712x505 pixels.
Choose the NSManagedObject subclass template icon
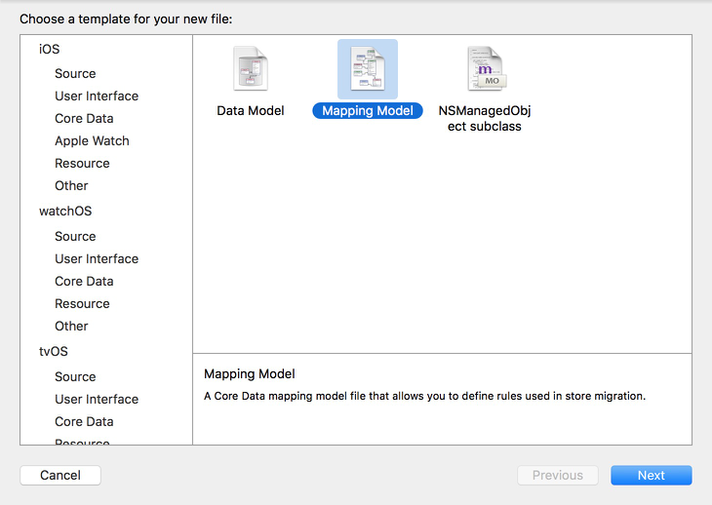pyautogui.click(x=485, y=69)
